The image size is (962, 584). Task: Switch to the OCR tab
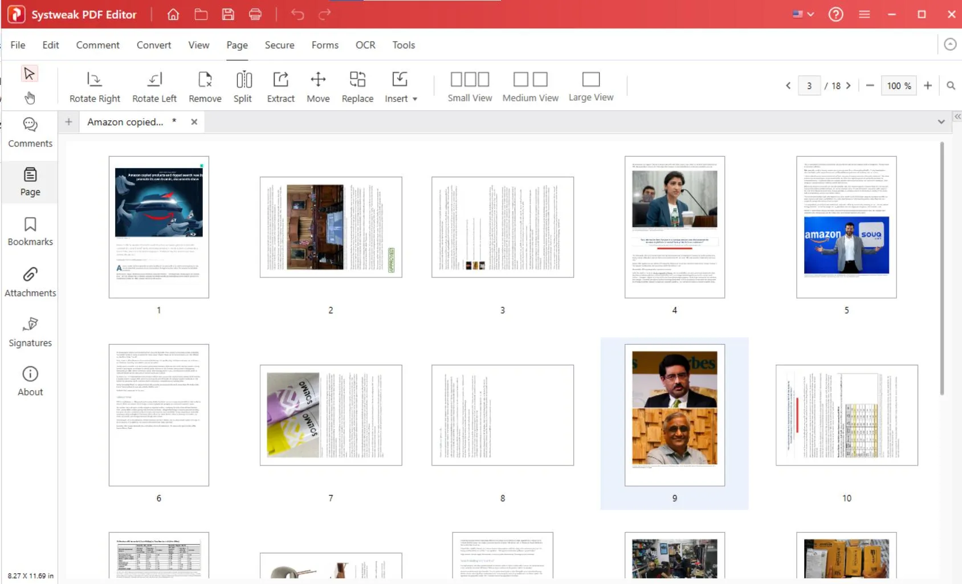pos(365,45)
